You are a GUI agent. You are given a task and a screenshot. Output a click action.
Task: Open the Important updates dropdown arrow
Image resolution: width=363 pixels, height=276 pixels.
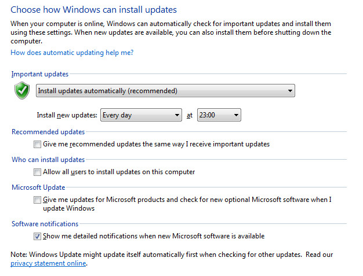290,91
